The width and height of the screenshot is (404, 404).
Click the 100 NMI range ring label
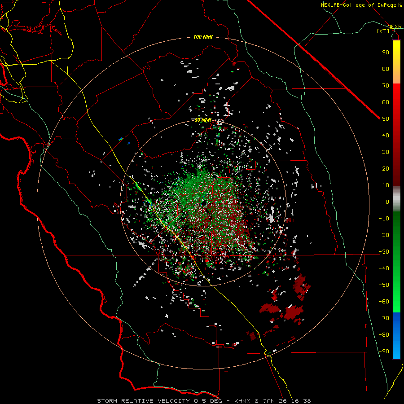coord(203,37)
